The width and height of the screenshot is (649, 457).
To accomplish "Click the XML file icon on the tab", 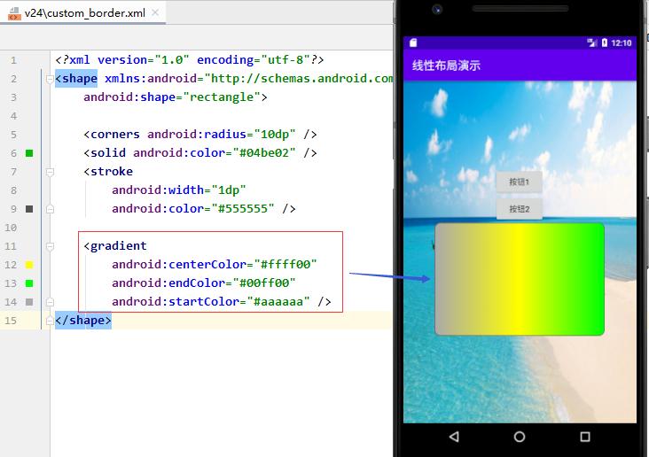I will click(14, 13).
